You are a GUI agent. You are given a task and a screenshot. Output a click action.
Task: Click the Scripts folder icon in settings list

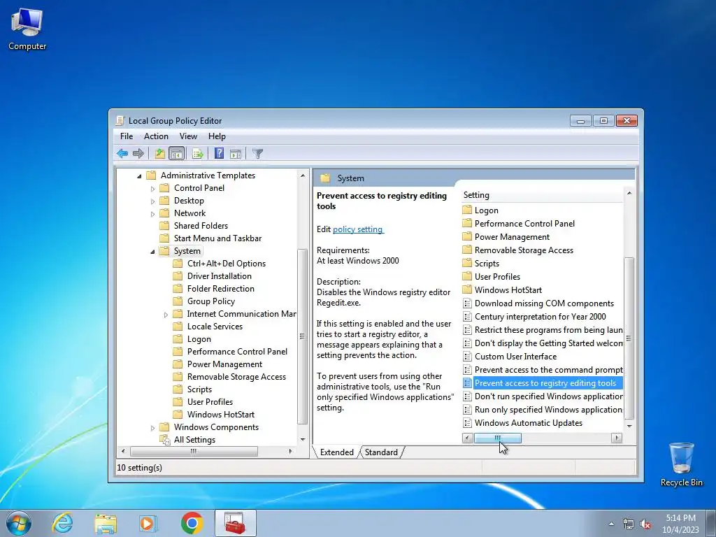pyautogui.click(x=466, y=263)
